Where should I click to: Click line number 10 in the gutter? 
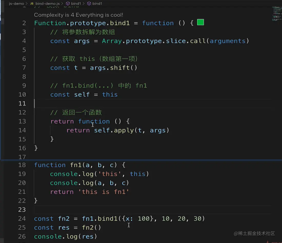22,95
